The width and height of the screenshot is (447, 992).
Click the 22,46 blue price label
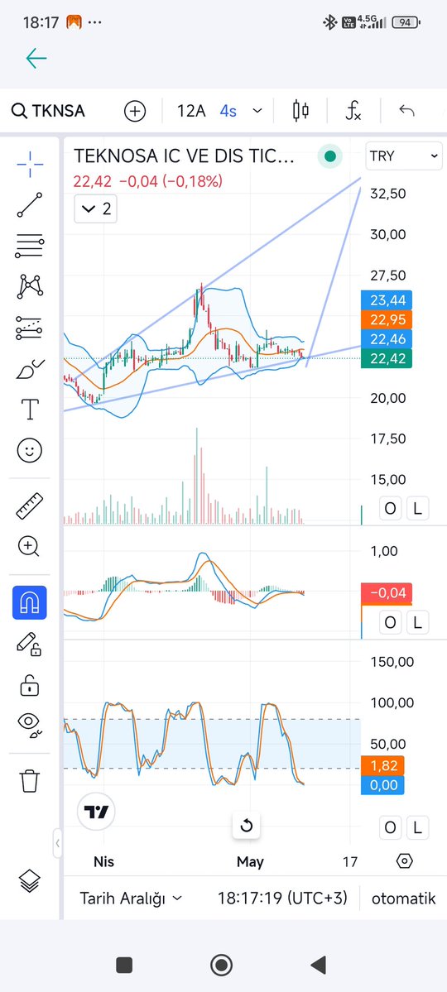pyautogui.click(x=387, y=339)
